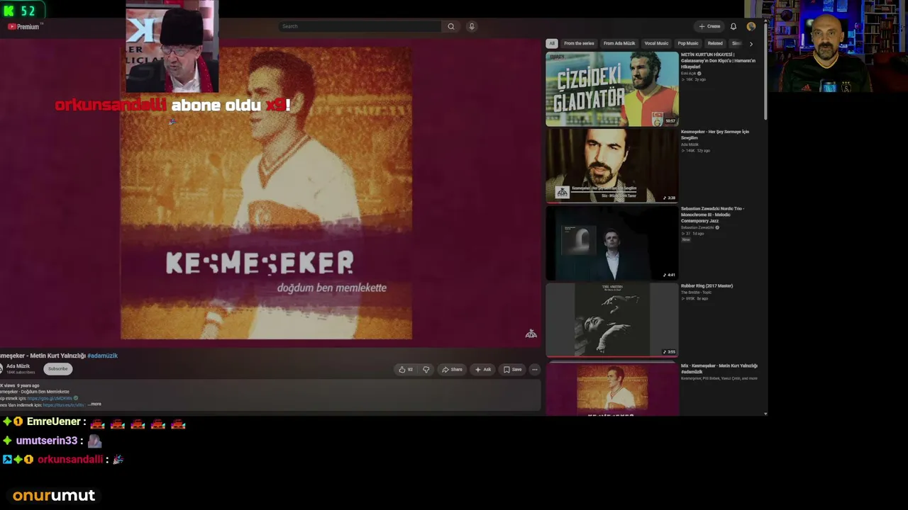Show more filter chips with arrow

[x=751, y=44]
